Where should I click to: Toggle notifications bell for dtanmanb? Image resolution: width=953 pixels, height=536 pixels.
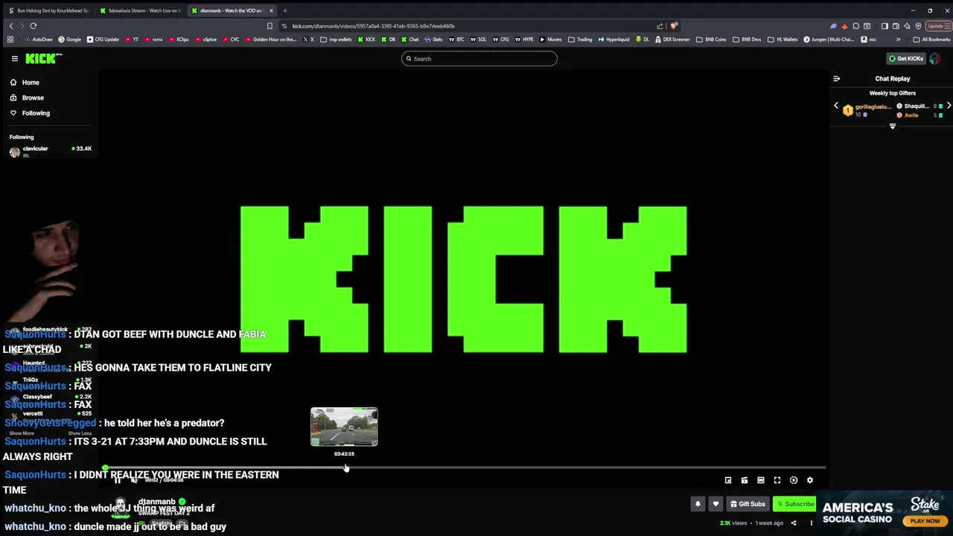click(698, 504)
